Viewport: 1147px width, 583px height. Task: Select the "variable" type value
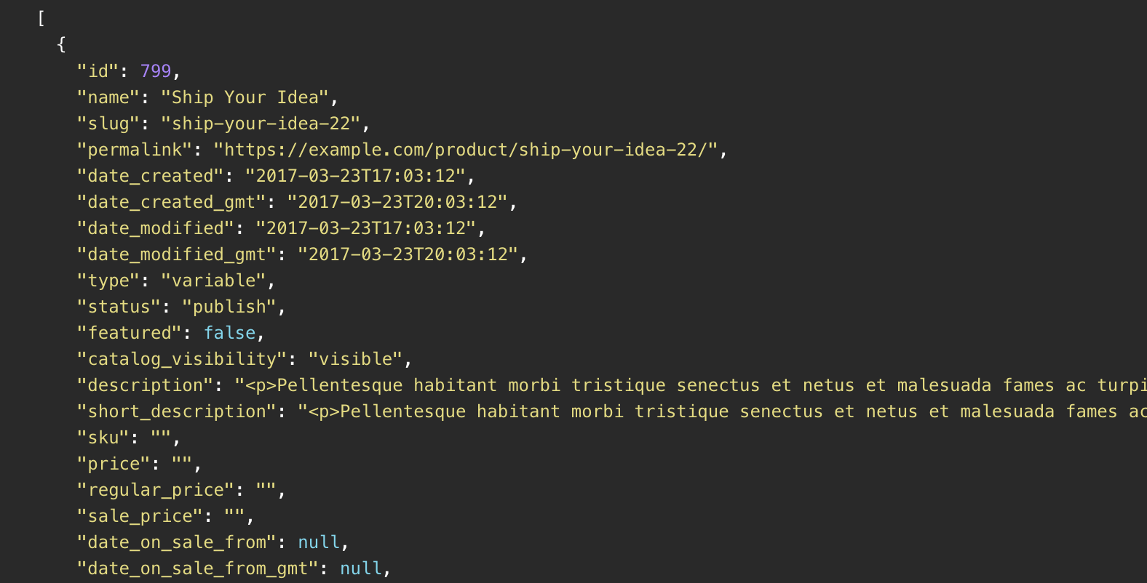click(214, 281)
